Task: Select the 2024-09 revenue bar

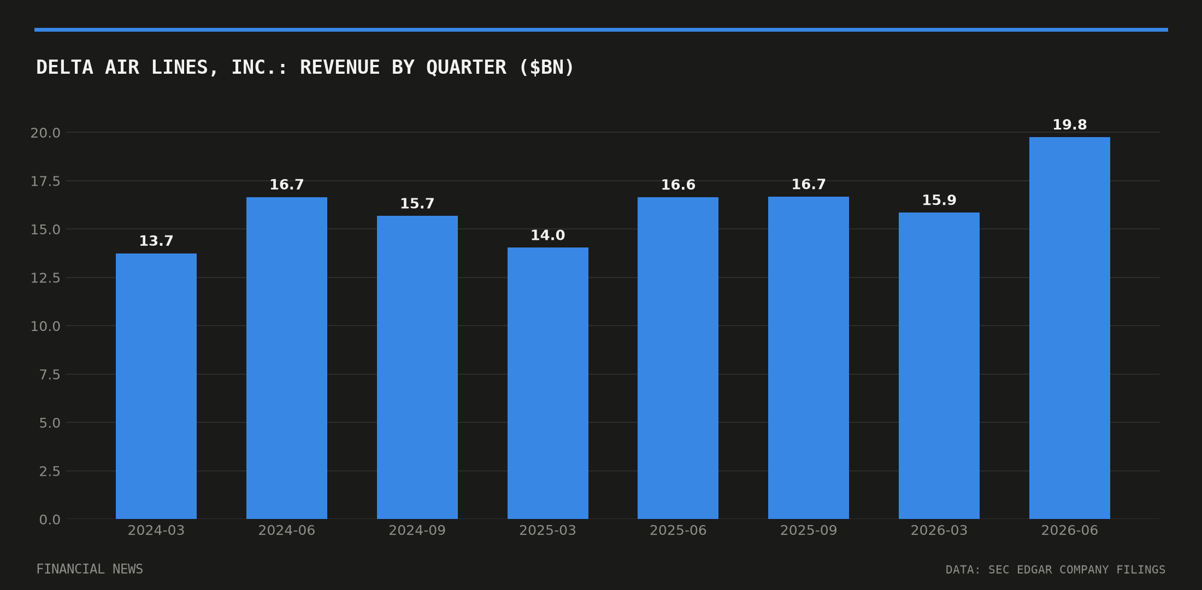Action: 417,367
